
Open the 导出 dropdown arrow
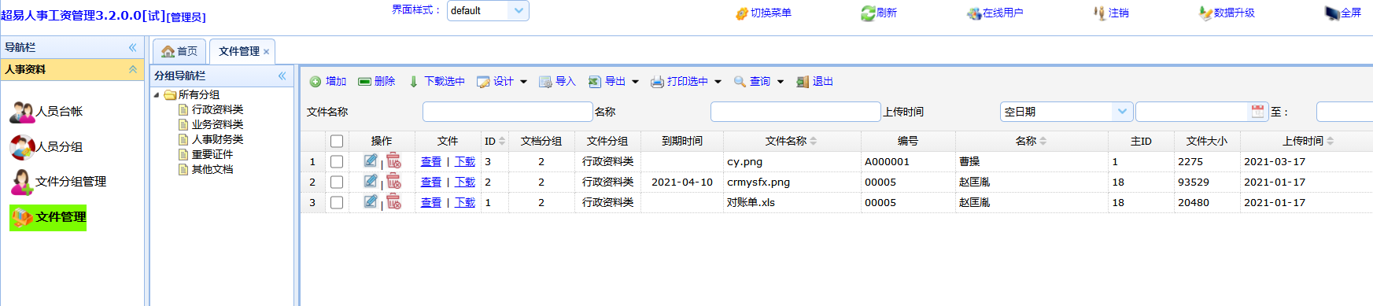click(x=635, y=82)
